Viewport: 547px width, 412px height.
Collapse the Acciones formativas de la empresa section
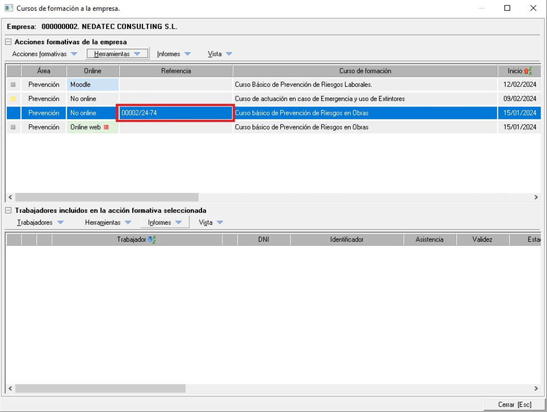pos(9,42)
